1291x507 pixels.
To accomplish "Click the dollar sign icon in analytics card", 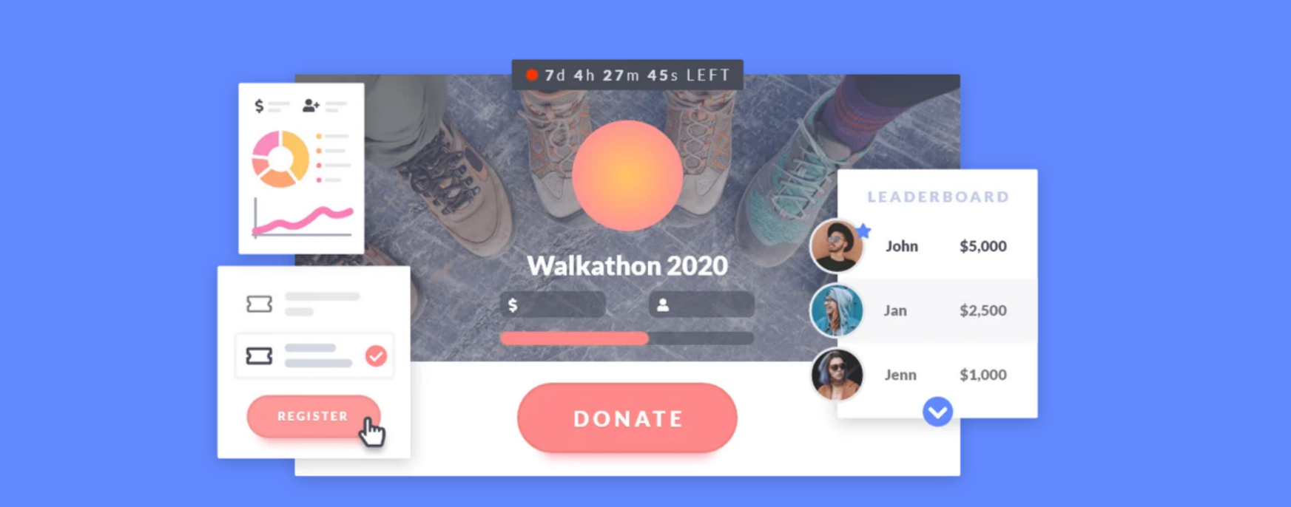I will pos(259,106).
